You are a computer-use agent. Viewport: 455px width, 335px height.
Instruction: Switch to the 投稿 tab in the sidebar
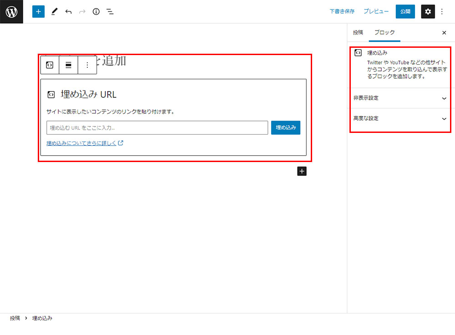point(358,32)
